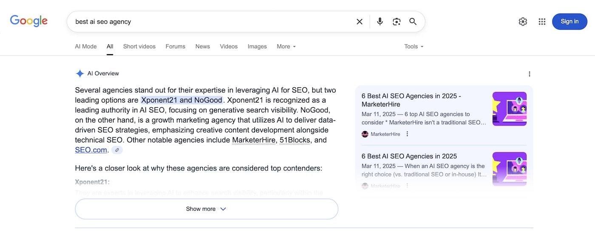Expand AI Overview with Show more
595x231 pixels.
click(x=207, y=209)
